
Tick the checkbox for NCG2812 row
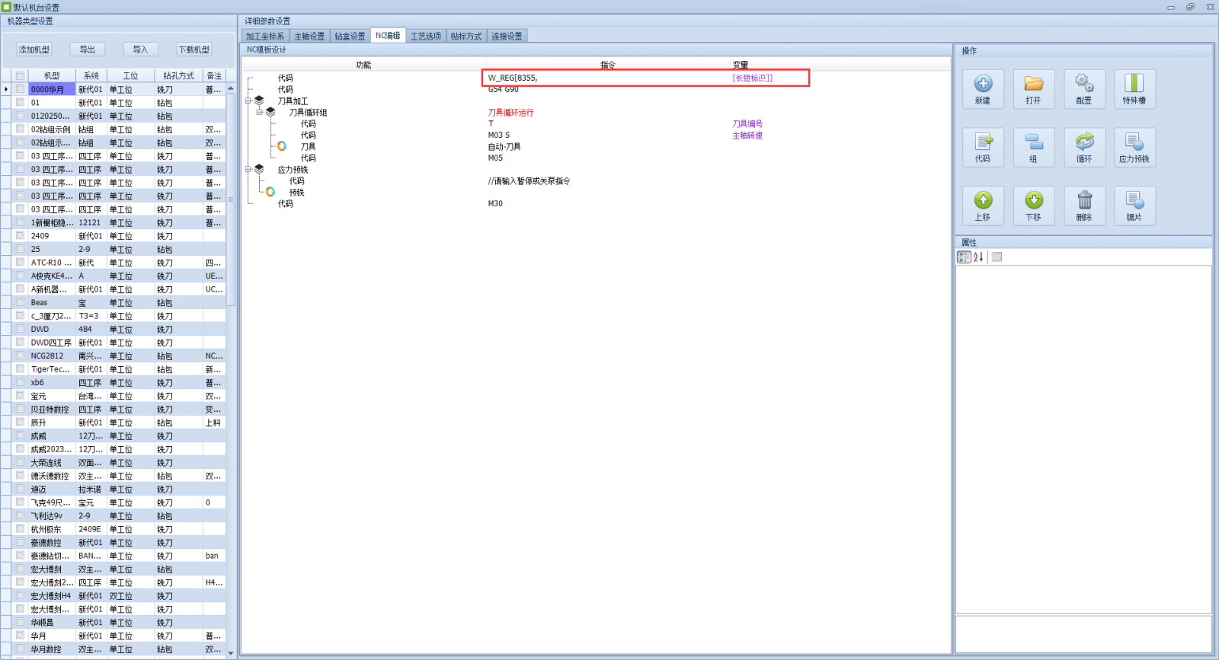click(20, 356)
